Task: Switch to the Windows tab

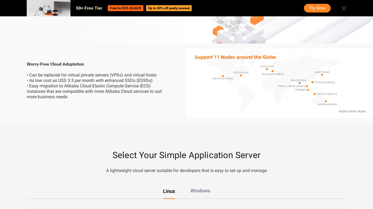Action: [200, 191]
